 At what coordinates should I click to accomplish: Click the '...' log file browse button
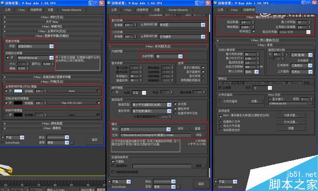(310, 104)
